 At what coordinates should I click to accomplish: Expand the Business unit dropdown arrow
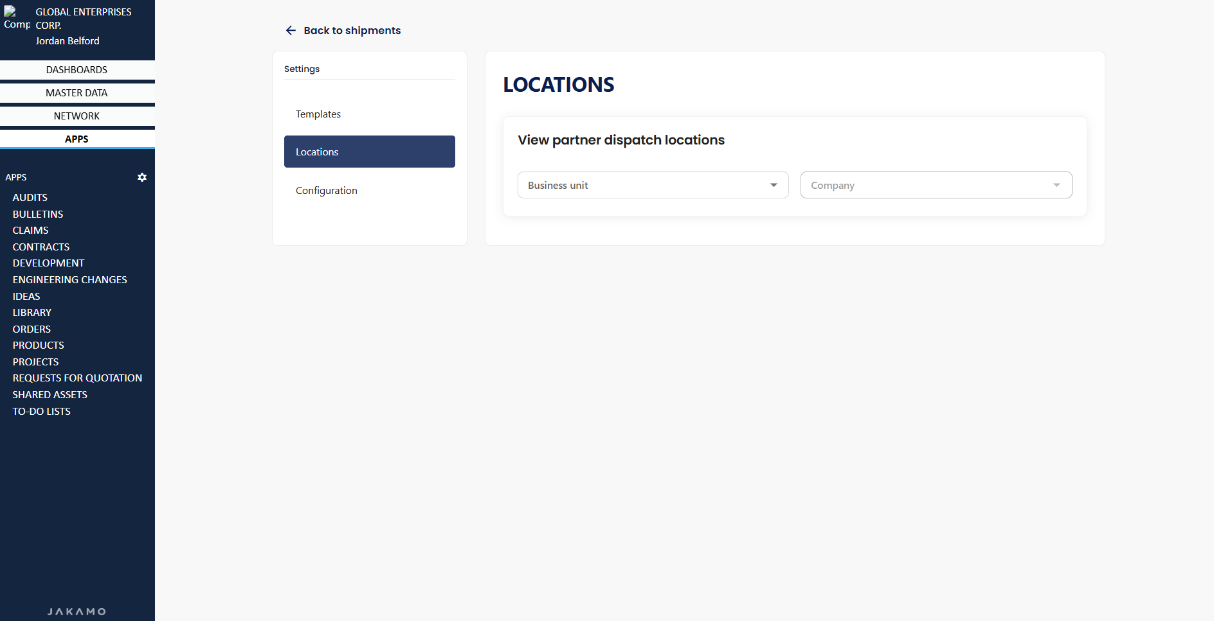pos(774,185)
